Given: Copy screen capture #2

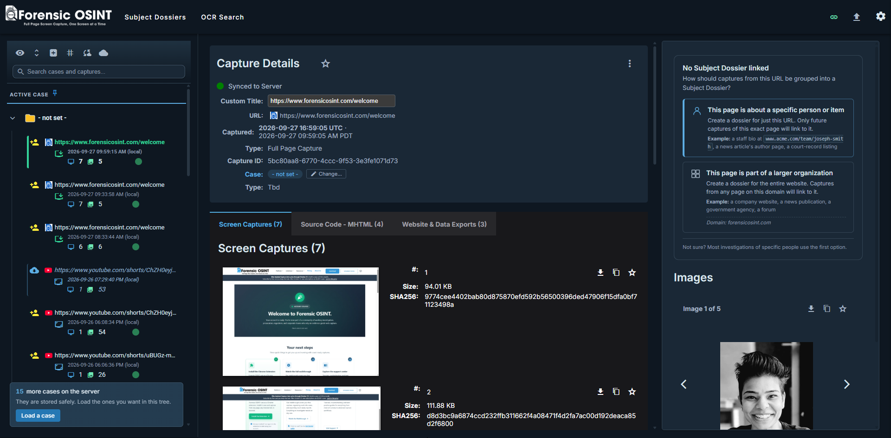Looking at the screenshot, I should [x=616, y=392].
